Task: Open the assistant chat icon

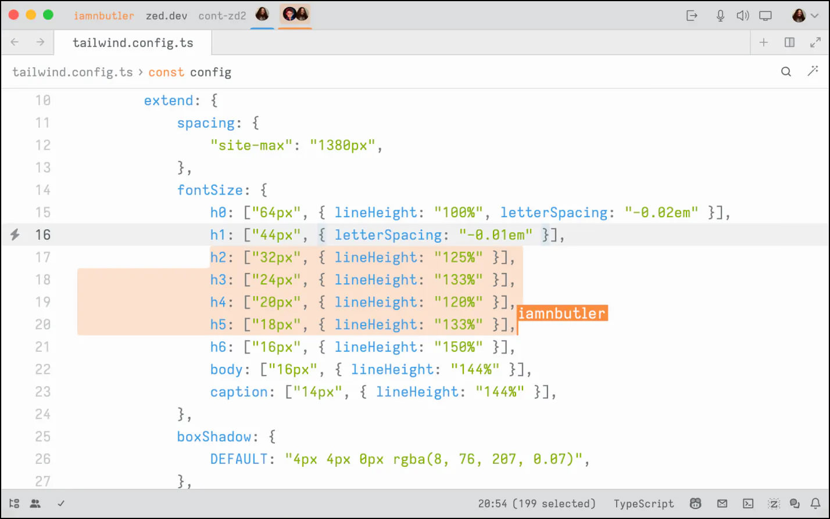Action: (794, 503)
